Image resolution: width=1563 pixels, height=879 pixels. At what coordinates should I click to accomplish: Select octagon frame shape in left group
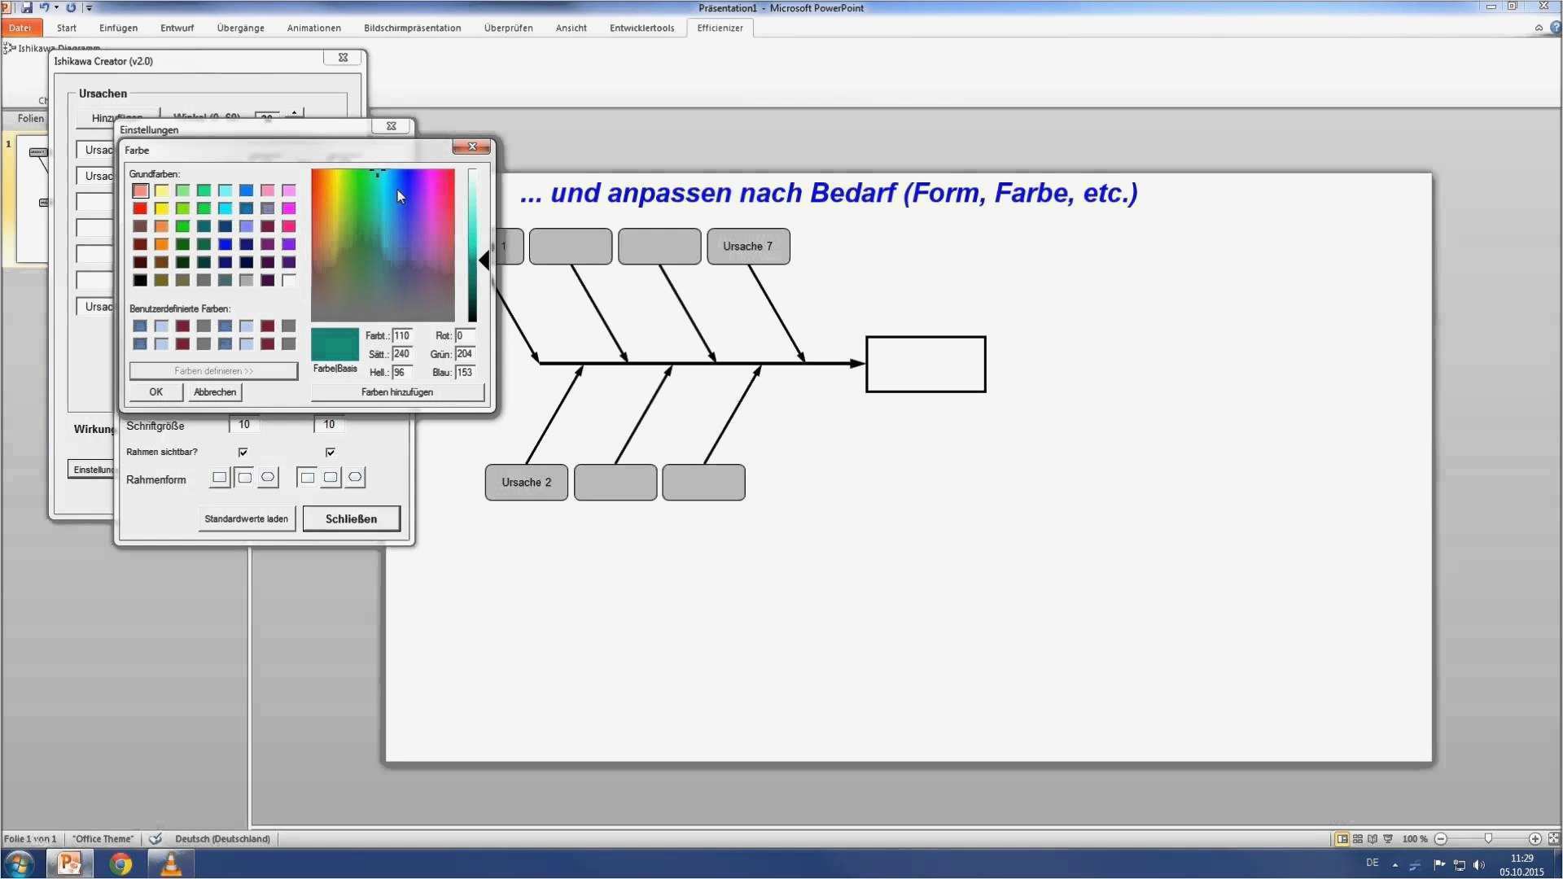pos(268,478)
